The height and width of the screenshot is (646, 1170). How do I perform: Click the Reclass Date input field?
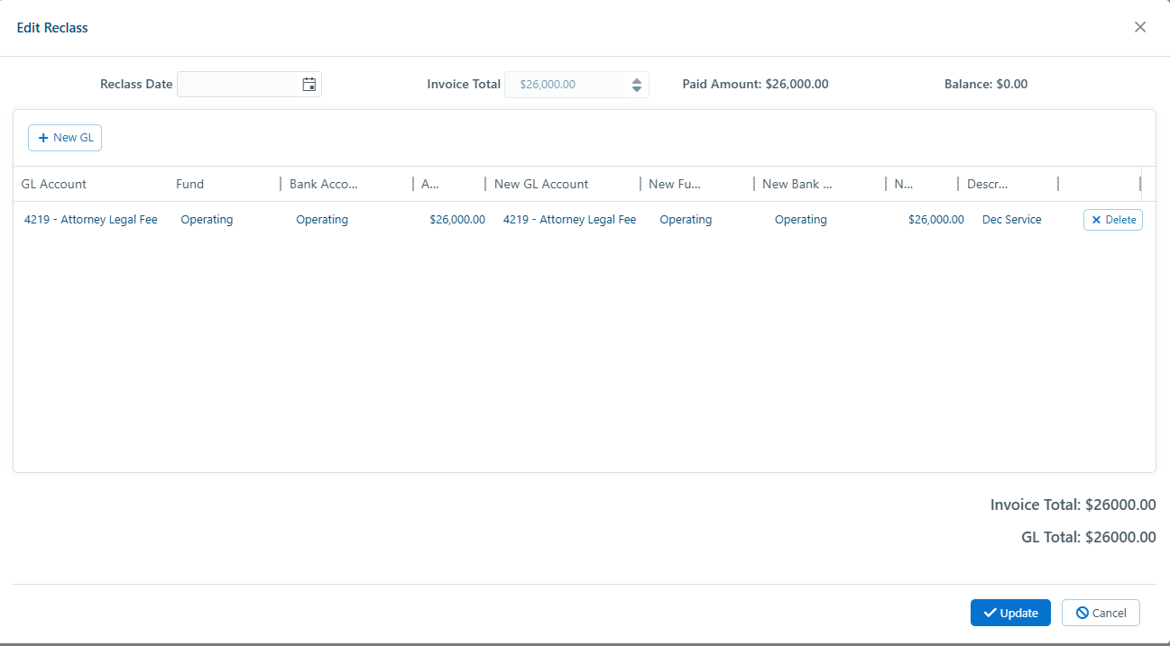[x=239, y=84]
